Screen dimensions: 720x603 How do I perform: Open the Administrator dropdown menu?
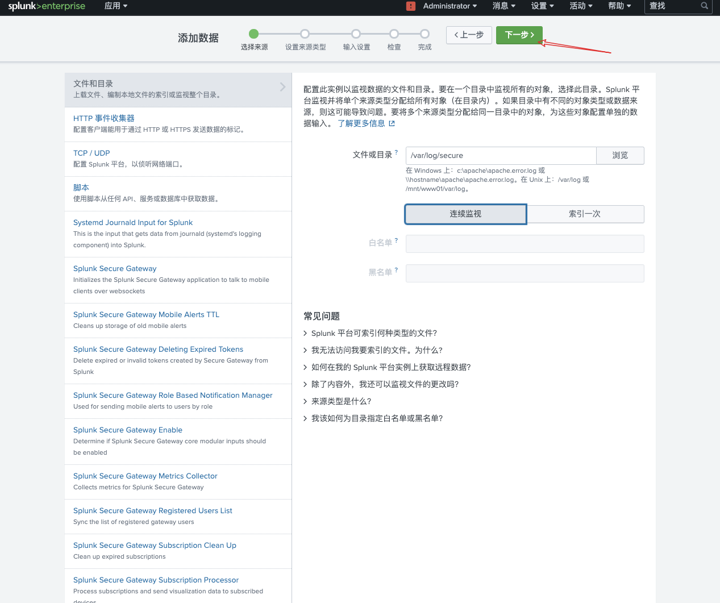coord(450,6)
